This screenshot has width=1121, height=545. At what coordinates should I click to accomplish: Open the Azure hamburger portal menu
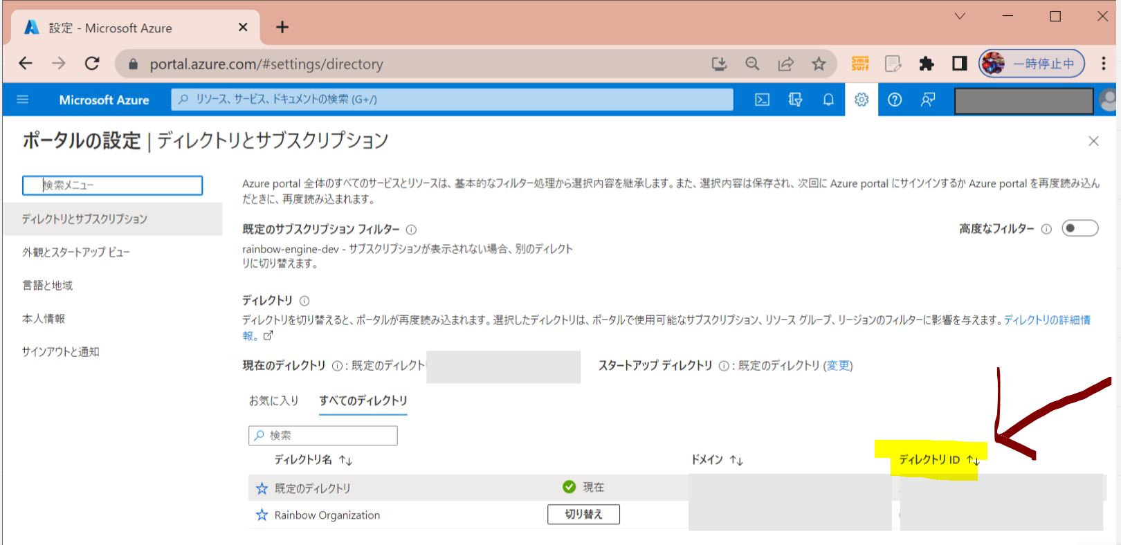click(x=23, y=100)
